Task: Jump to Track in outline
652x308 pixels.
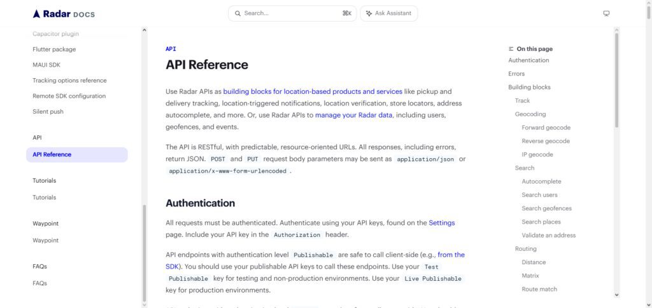Action: pyautogui.click(x=522, y=101)
